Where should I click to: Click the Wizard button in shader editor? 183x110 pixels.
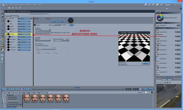(x=54, y=21)
